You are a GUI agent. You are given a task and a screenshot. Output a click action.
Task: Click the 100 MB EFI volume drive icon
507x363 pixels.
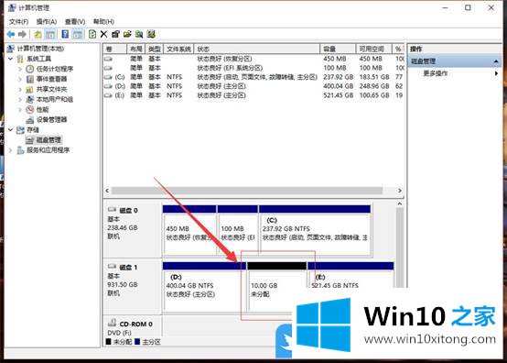click(108, 68)
